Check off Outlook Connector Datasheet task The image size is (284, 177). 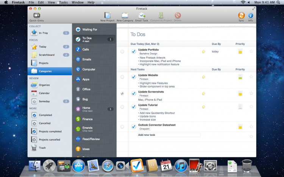click(x=134, y=127)
